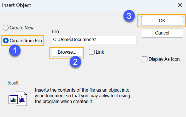The image size is (186, 117).
Task: Select the Create New radio button
Action: click(6, 28)
